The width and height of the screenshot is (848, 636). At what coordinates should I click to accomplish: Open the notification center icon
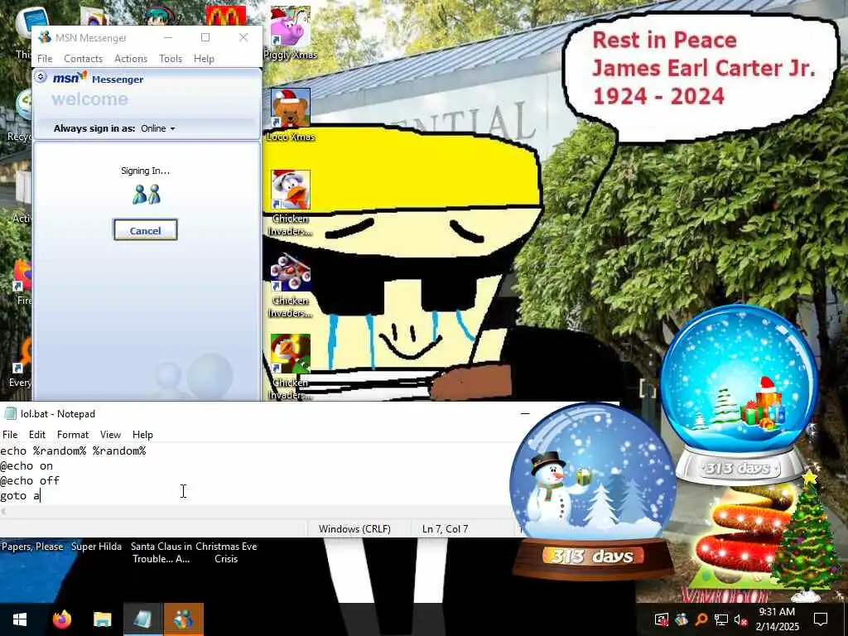click(821, 619)
